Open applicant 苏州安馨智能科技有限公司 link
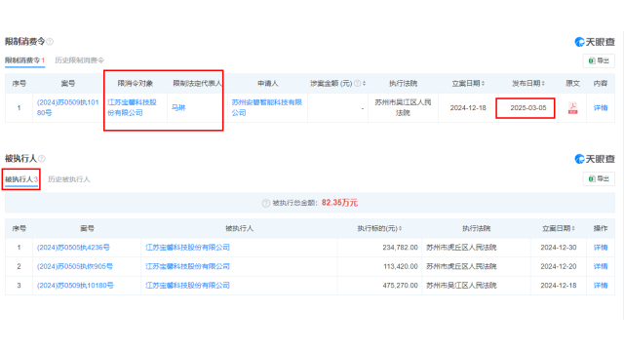This screenshot has width=624, height=351. point(266,107)
